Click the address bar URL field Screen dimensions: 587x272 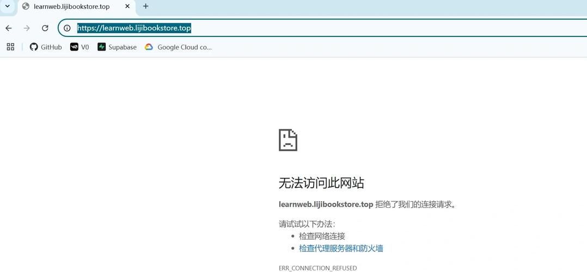(322, 28)
